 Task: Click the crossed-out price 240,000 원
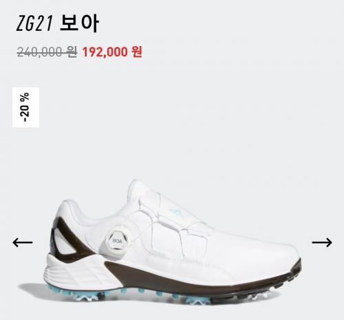pos(47,52)
